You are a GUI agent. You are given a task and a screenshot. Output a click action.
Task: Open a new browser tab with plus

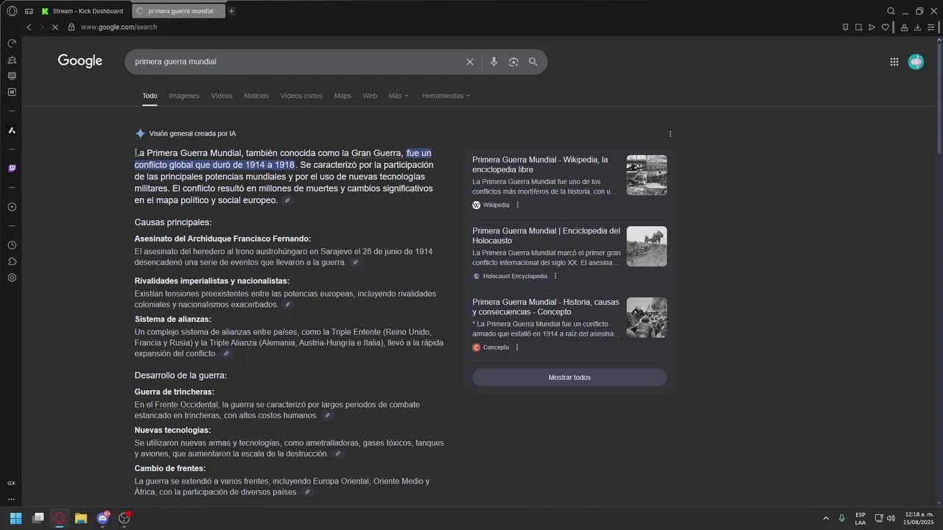point(231,11)
